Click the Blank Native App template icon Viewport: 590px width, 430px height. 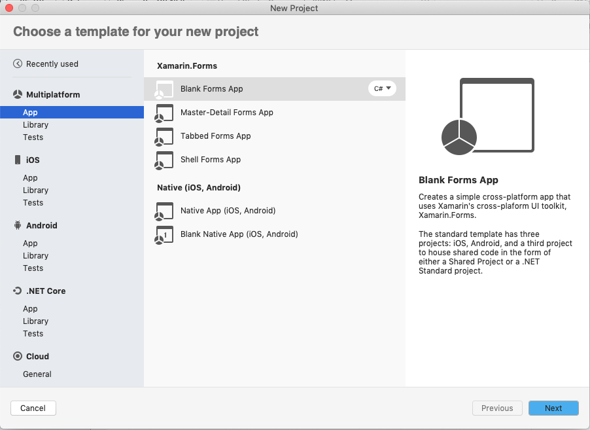pos(164,234)
